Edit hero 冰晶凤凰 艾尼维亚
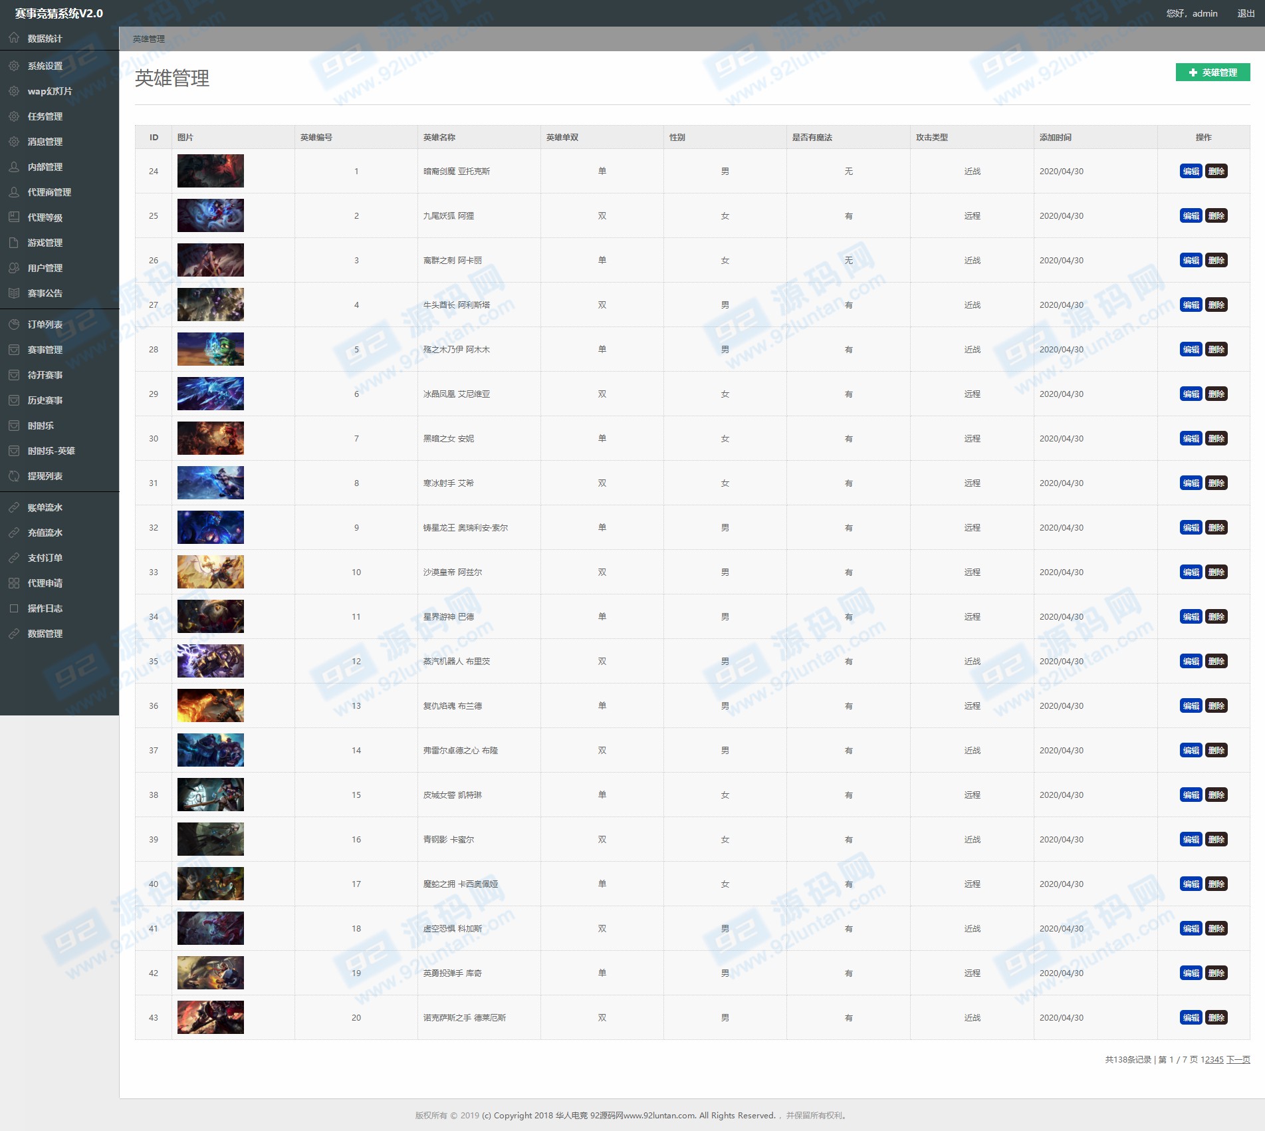Viewport: 1265px width, 1131px height. pos(1191,394)
